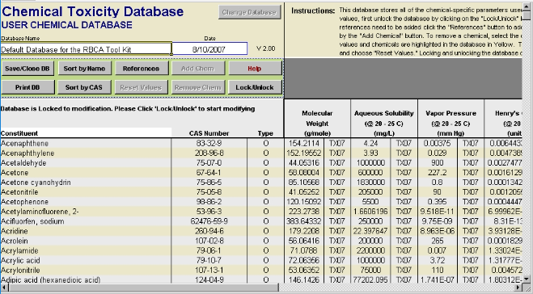Click Save/Close DB button
533x294 pixels.
pyautogui.click(x=27, y=68)
